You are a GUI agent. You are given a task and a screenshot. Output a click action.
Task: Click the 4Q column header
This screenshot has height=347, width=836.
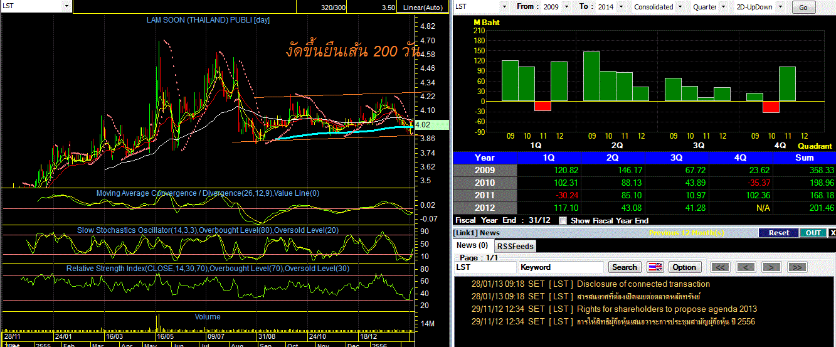coord(741,157)
